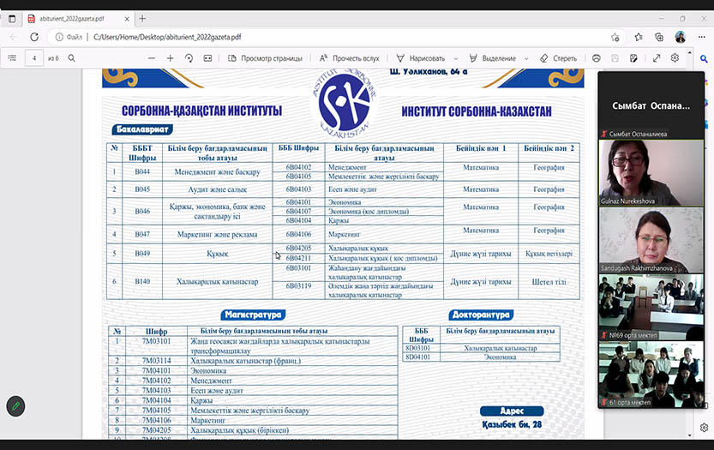This screenshot has height=450, width=714.
Task: Enable the Выделение highlight tool
Action: click(x=492, y=58)
